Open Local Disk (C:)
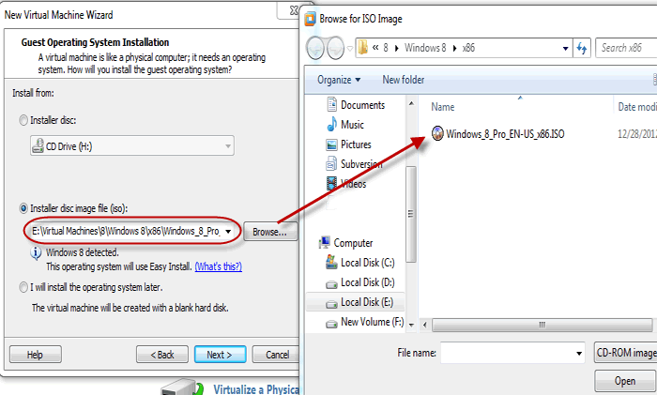This screenshot has width=657, height=395. [x=368, y=262]
